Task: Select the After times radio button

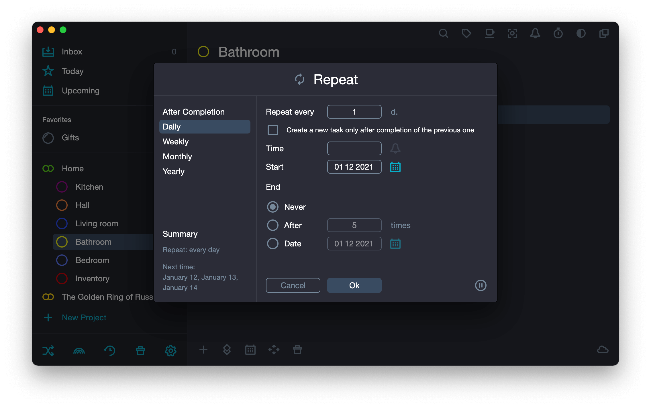Action: [x=273, y=225]
